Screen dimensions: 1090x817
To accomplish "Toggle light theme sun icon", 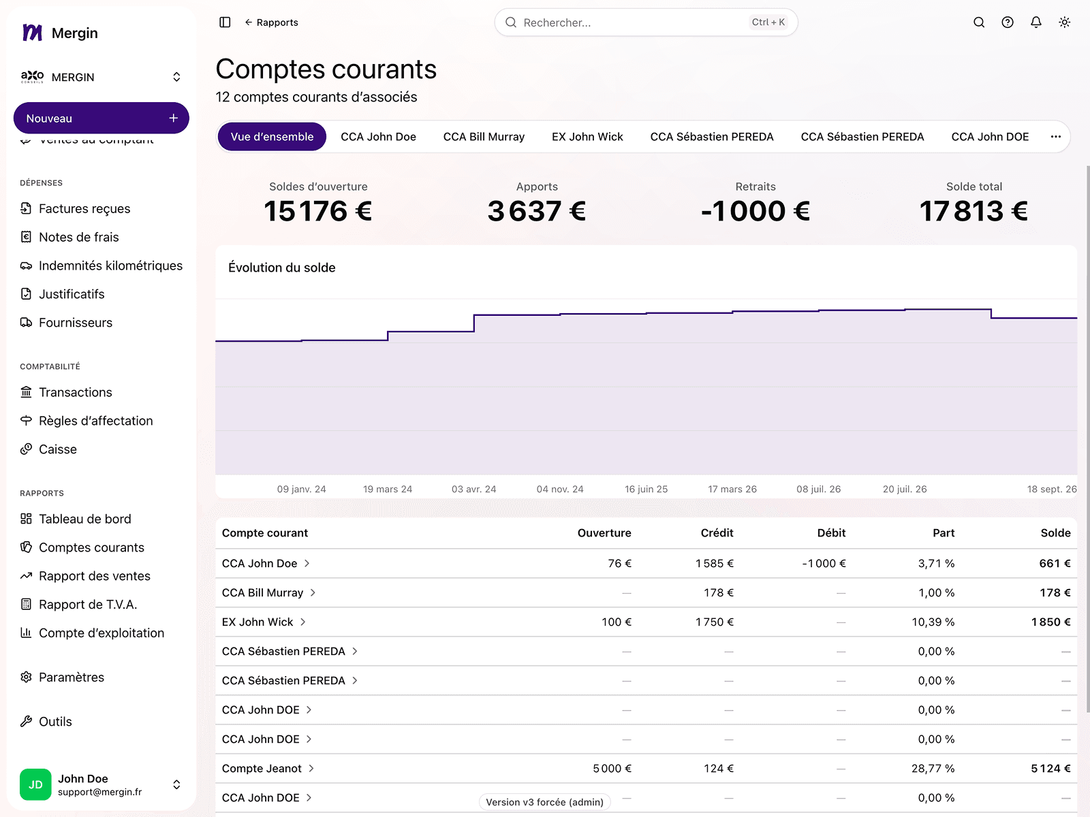I will pyautogui.click(x=1065, y=22).
